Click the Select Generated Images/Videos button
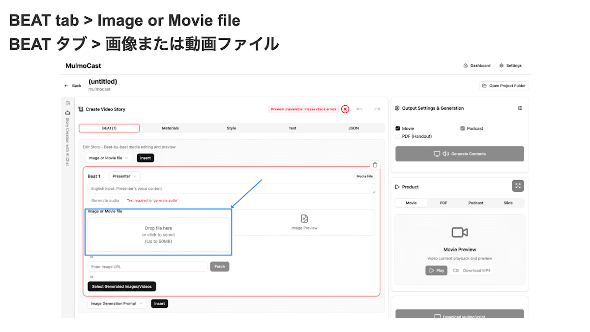This screenshot has width=590, height=332. tap(121, 286)
